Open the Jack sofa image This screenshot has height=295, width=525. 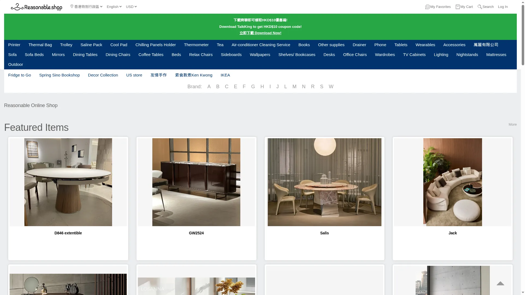pos(453,182)
